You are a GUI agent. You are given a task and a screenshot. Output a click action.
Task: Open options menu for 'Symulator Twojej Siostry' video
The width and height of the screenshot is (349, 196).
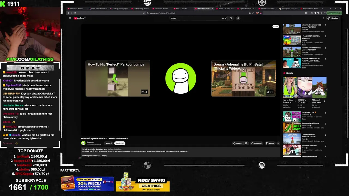pos(325,124)
